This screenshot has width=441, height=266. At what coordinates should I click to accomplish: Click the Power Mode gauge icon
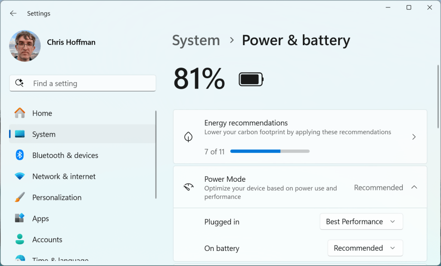point(188,187)
